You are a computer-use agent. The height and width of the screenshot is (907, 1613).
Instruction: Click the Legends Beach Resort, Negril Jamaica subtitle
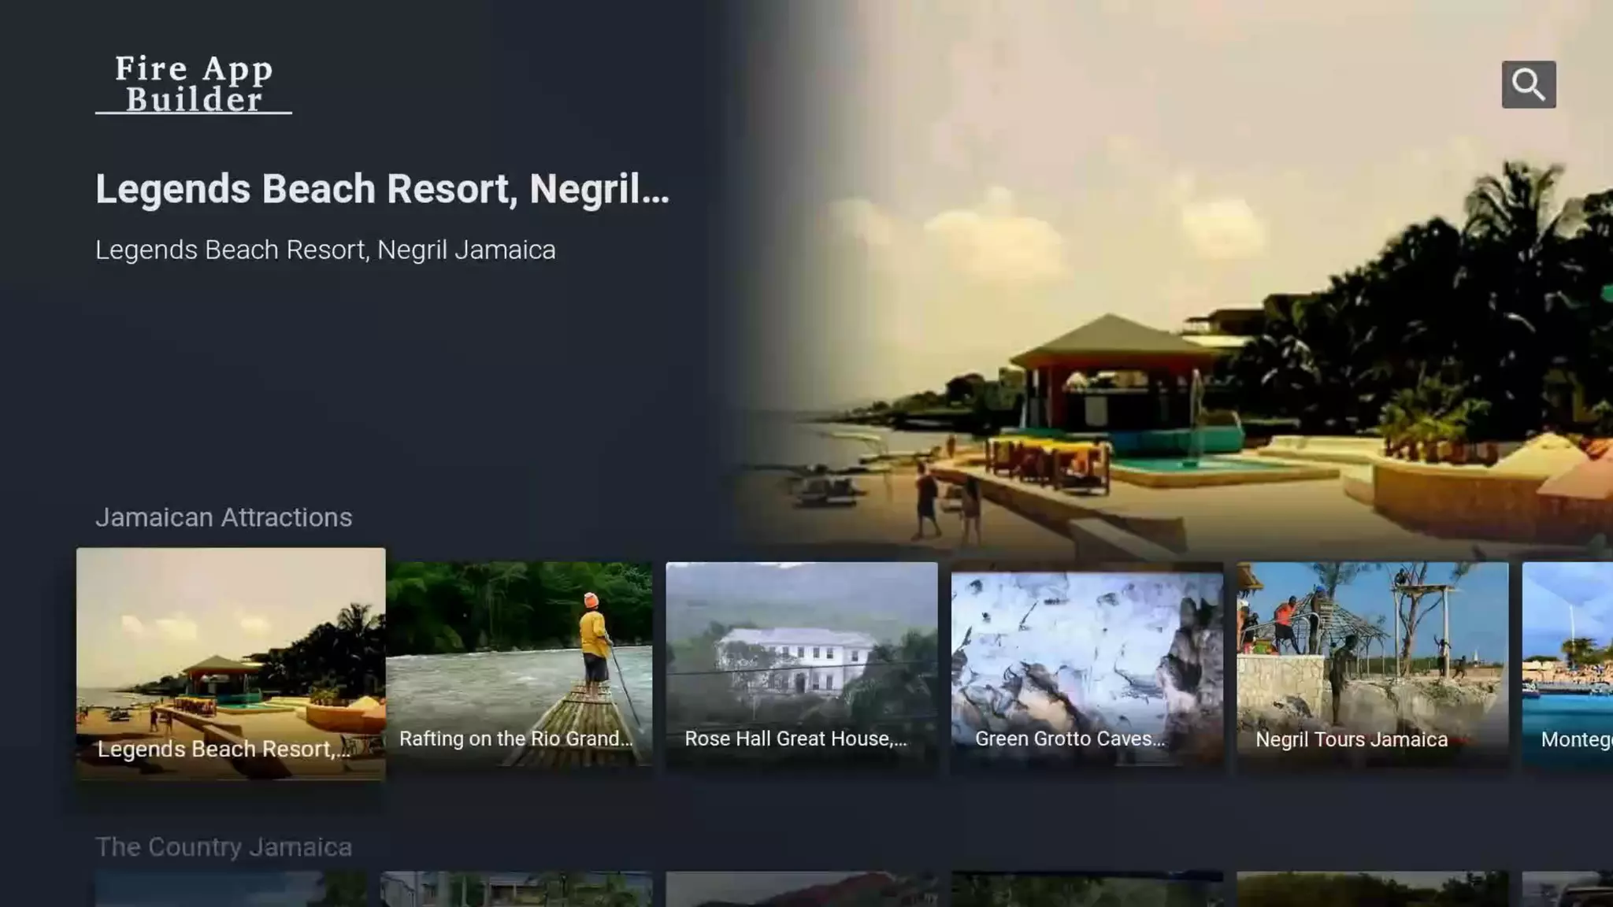pos(325,250)
